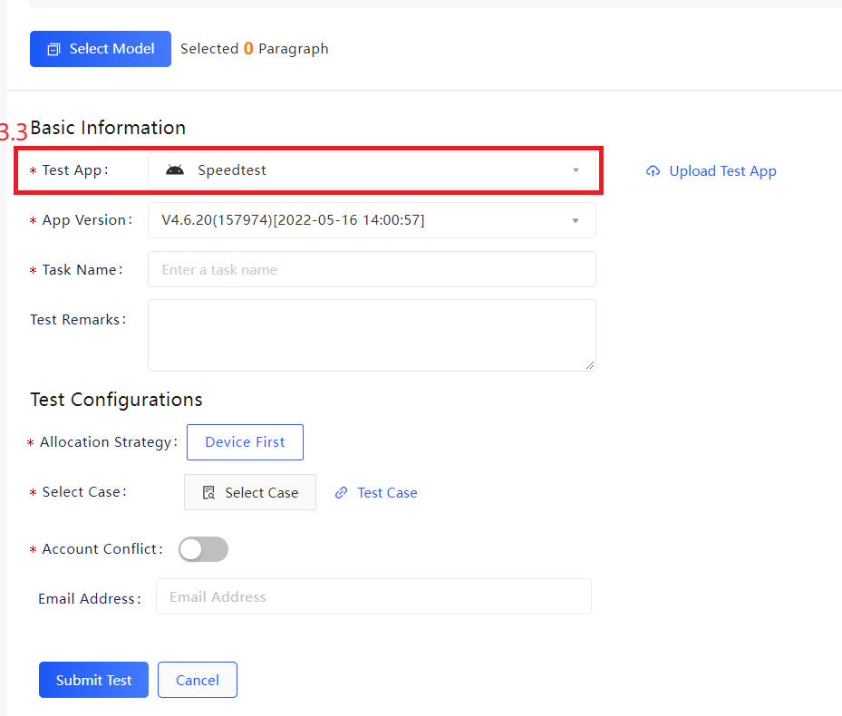This screenshot has width=842, height=716.
Task: Click the Test Remarks text area
Action: 372,335
